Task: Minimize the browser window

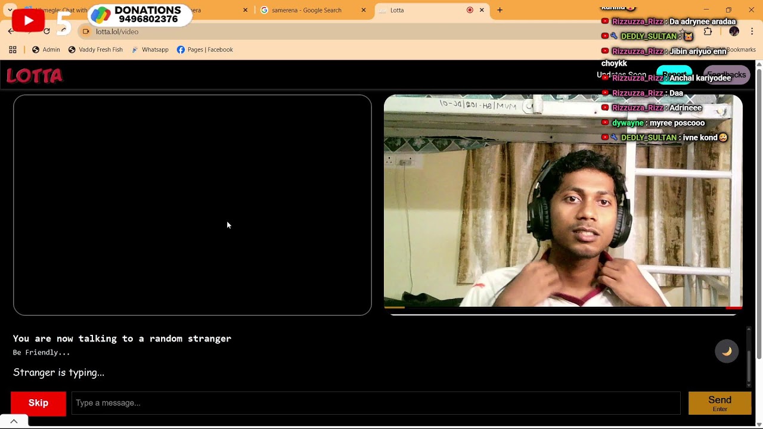Action: [706, 10]
